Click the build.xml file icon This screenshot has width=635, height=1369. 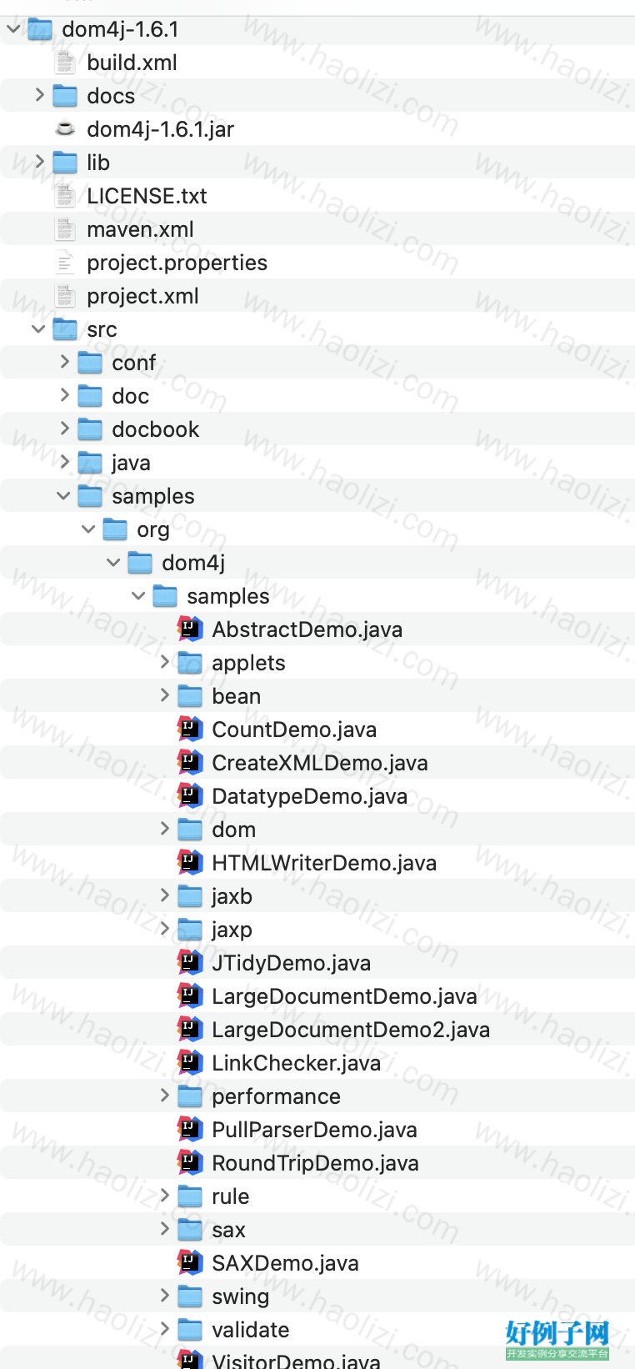click(65, 63)
